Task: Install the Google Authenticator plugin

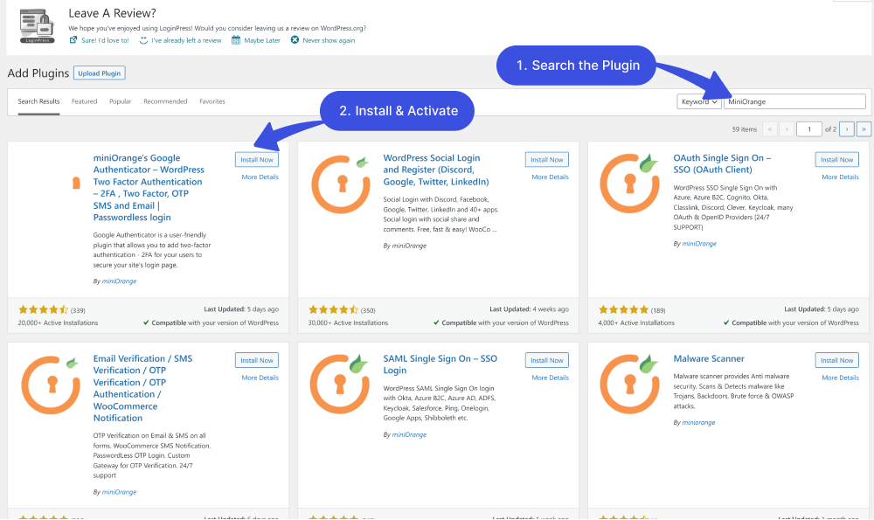Action: click(256, 159)
